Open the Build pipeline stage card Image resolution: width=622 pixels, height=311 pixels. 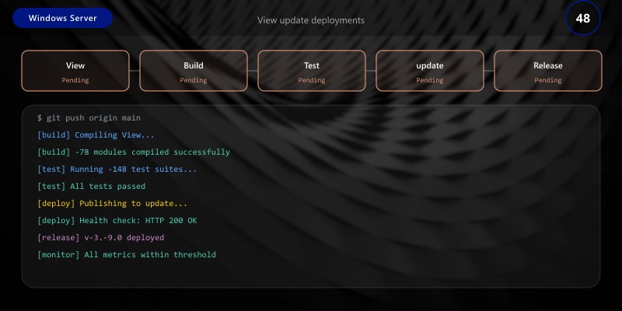[x=194, y=71]
